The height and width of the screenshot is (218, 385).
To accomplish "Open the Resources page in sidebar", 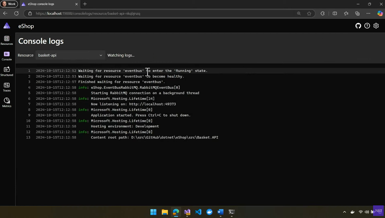I will (7, 40).
